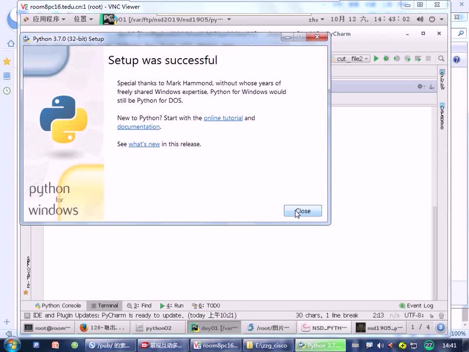Open the SciView side tab

443,80
